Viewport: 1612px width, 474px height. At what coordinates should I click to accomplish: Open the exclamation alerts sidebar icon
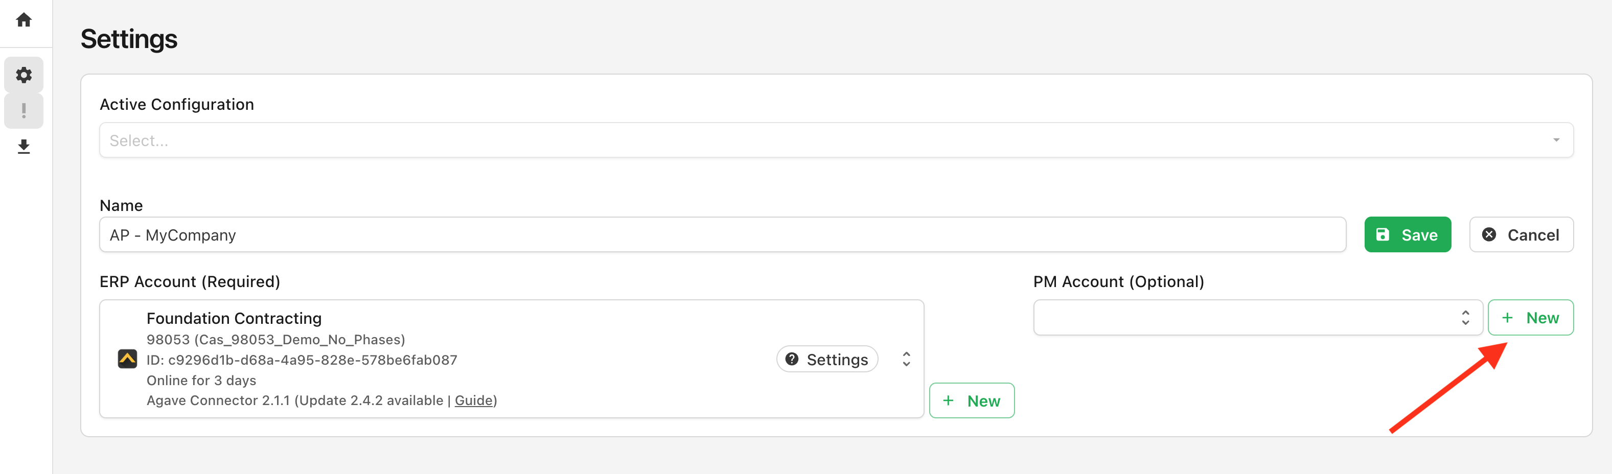click(24, 111)
